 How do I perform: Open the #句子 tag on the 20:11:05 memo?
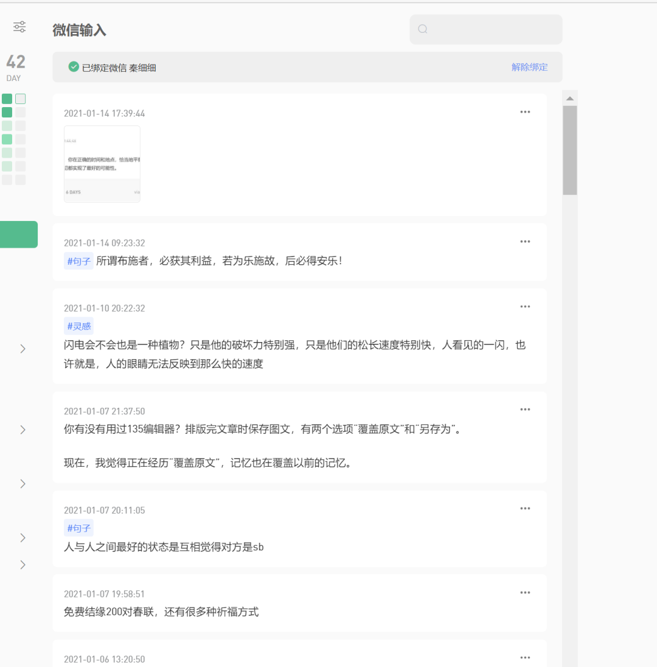click(x=78, y=528)
